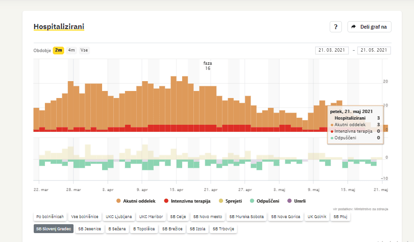Pick the SB Trbovlje hospital
The image size is (414, 242).
(223, 229)
